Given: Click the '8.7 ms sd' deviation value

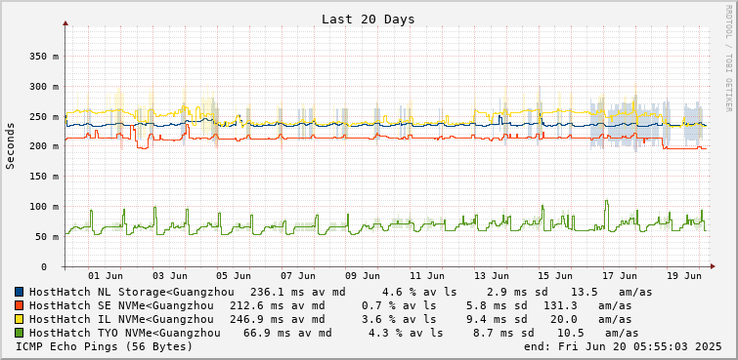Looking at the screenshot, I should click(x=503, y=334).
